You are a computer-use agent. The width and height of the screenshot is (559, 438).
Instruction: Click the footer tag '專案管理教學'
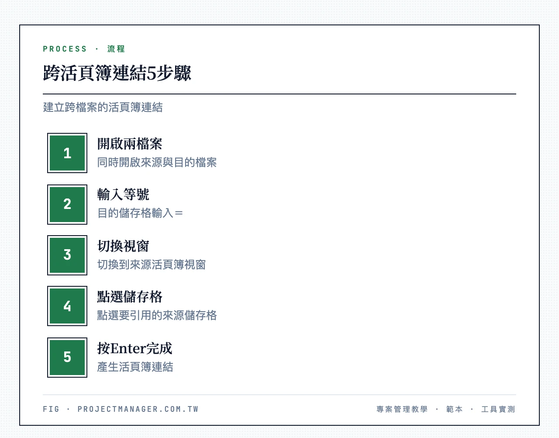402,409
